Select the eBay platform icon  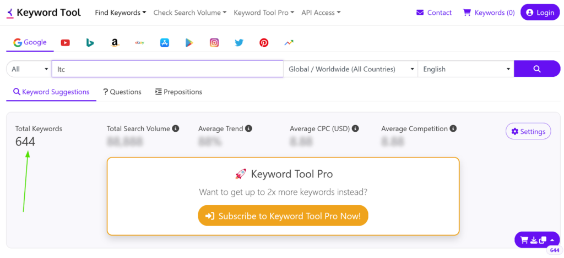tap(140, 43)
